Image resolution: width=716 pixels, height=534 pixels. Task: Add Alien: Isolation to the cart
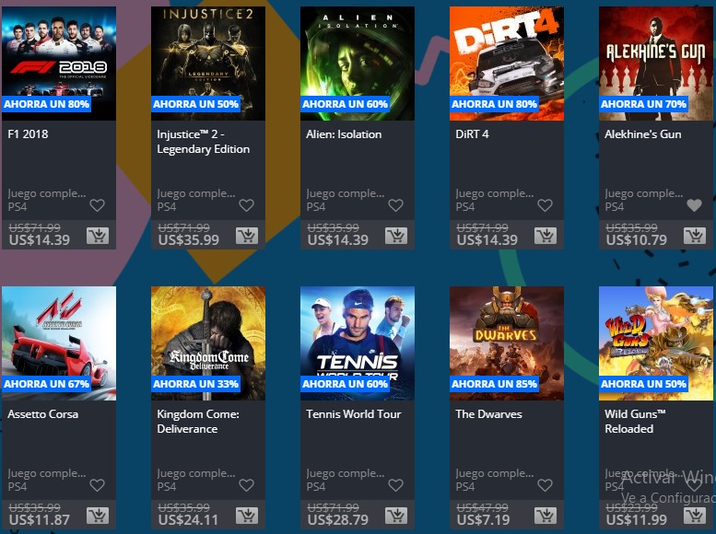click(x=396, y=236)
